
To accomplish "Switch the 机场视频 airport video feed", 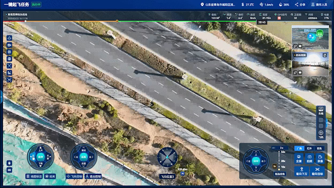I will (325, 55).
